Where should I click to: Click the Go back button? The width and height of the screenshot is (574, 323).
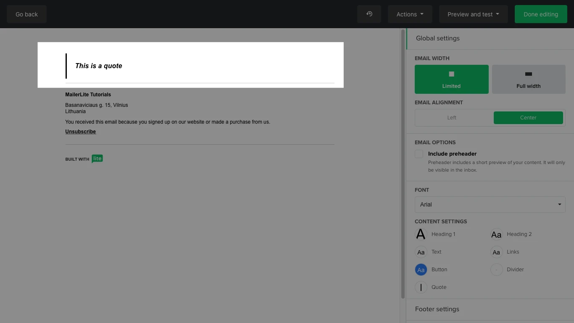click(26, 14)
